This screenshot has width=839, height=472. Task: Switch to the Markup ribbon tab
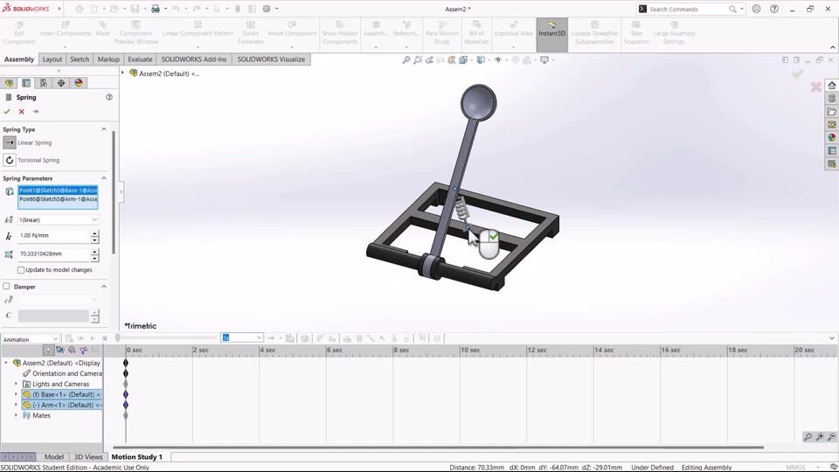pos(108,59)
